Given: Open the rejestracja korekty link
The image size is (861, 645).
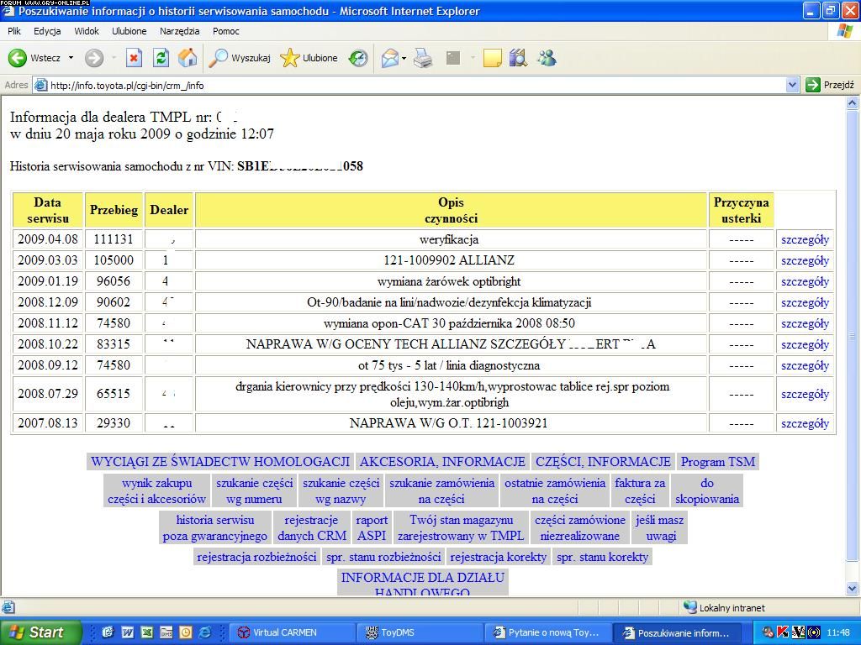Looking at the screenshot, I should (499, 558).
